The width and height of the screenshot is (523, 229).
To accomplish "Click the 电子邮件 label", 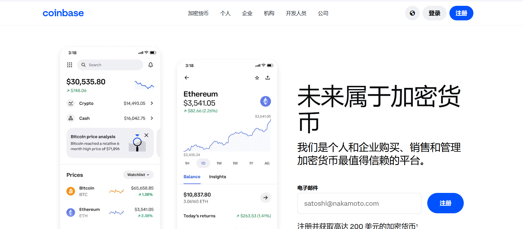I will pos(308,188).
